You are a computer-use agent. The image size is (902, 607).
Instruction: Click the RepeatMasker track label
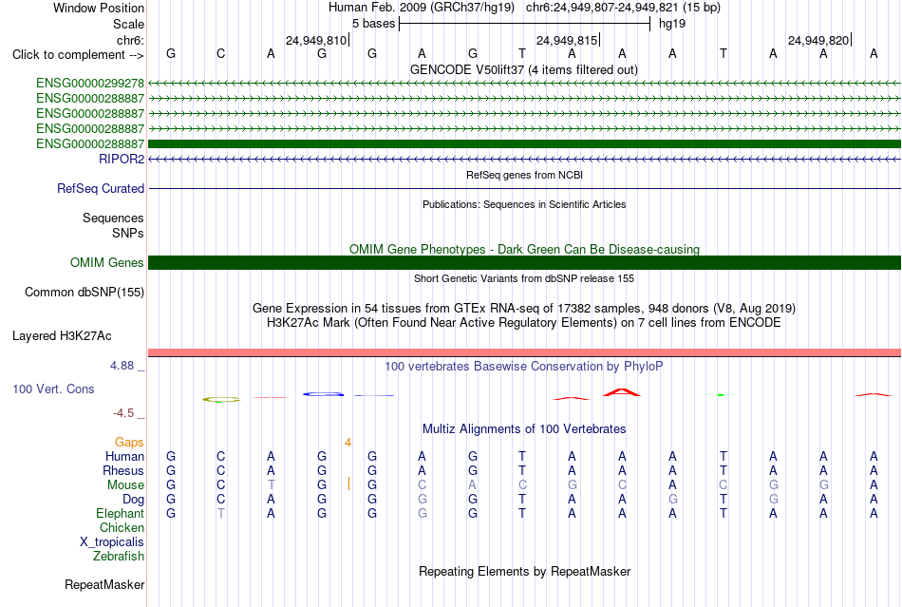coord(104,585)
